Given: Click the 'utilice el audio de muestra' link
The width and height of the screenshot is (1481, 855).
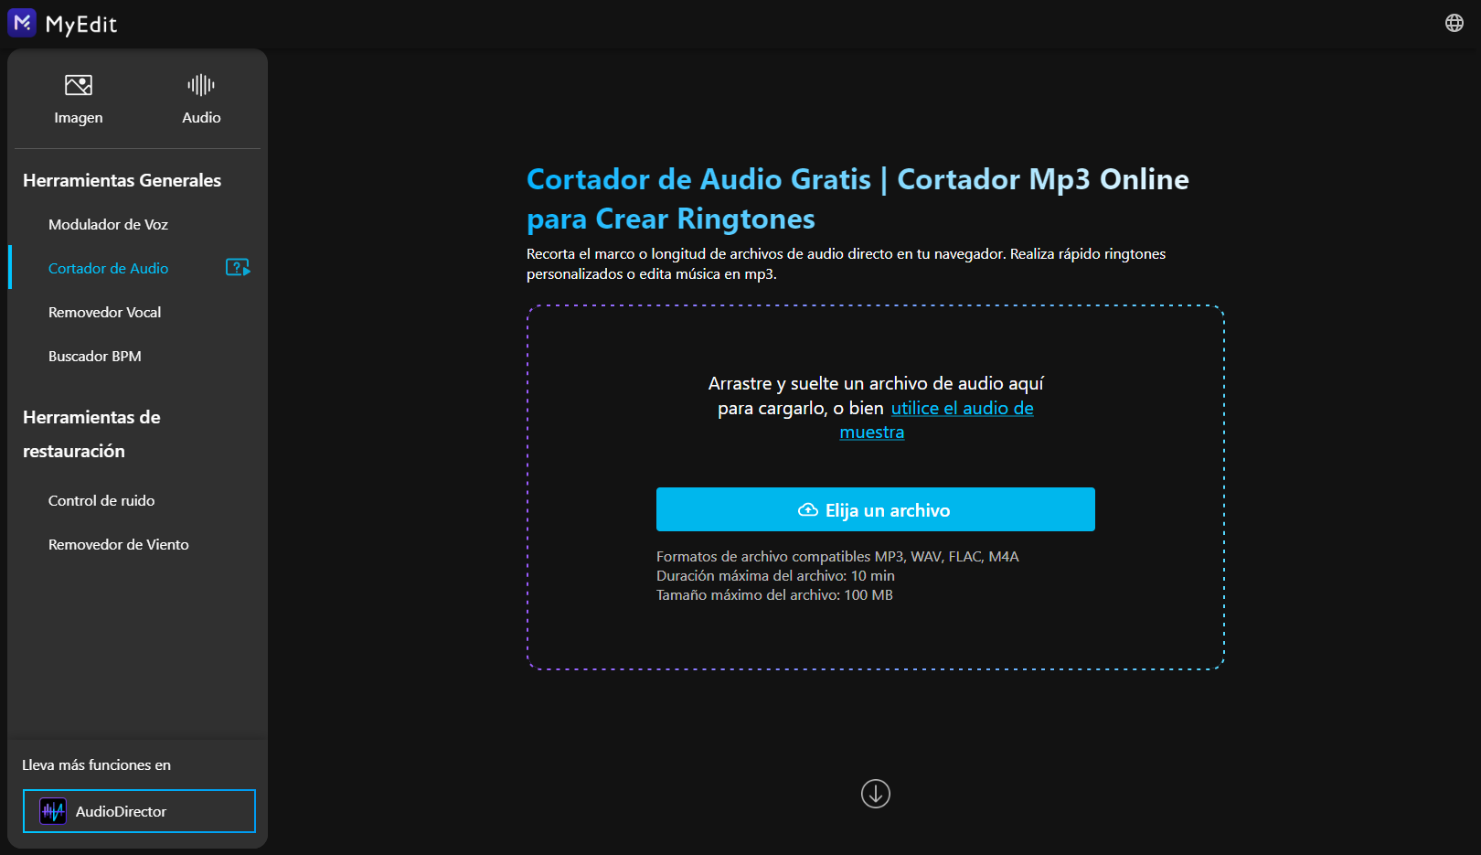Looking at the screenshot, I should [937, 420].
